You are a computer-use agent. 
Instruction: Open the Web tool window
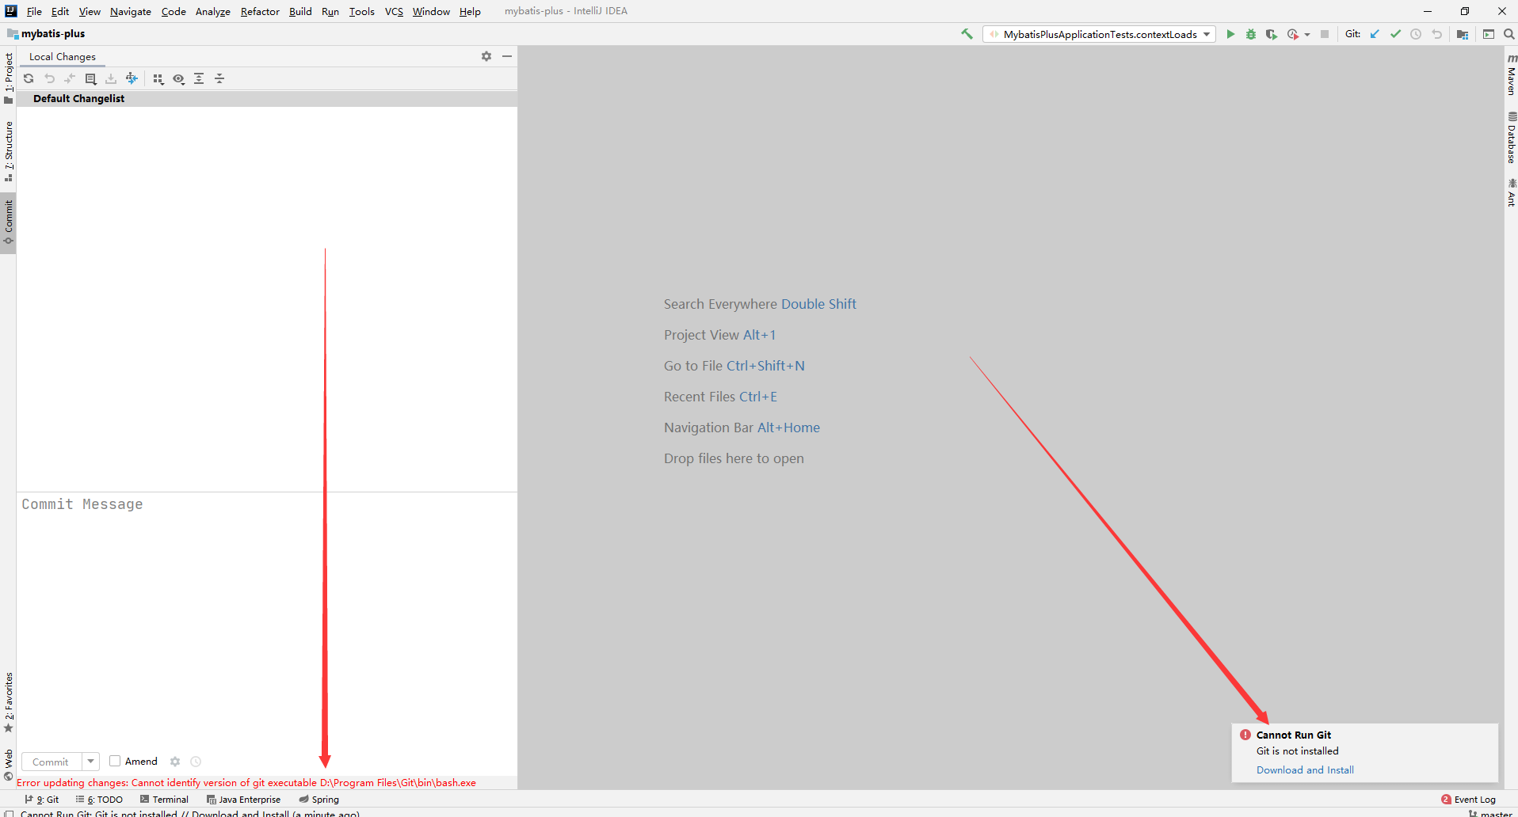point(9,764)
